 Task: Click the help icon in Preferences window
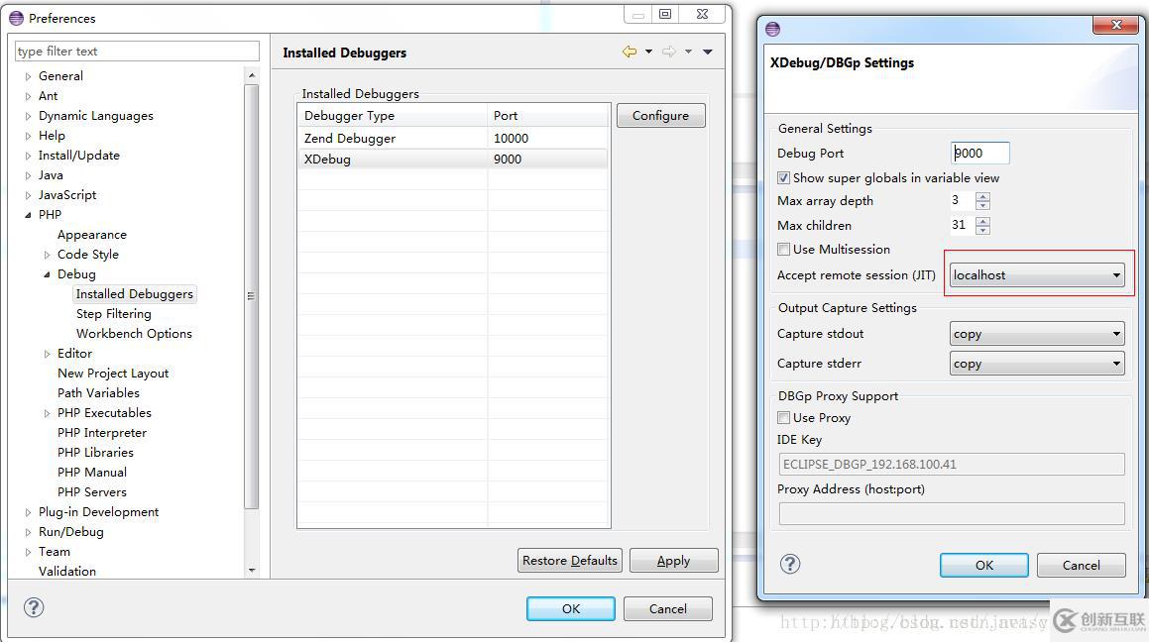[x=34, y=607]
